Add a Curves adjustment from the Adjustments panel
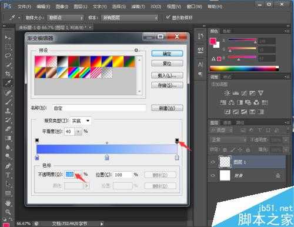 pyautogui.click(x=244, y=93)
